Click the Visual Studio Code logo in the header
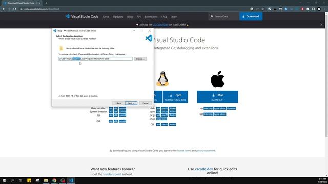 pyautogui.click(x=82, y=16)
